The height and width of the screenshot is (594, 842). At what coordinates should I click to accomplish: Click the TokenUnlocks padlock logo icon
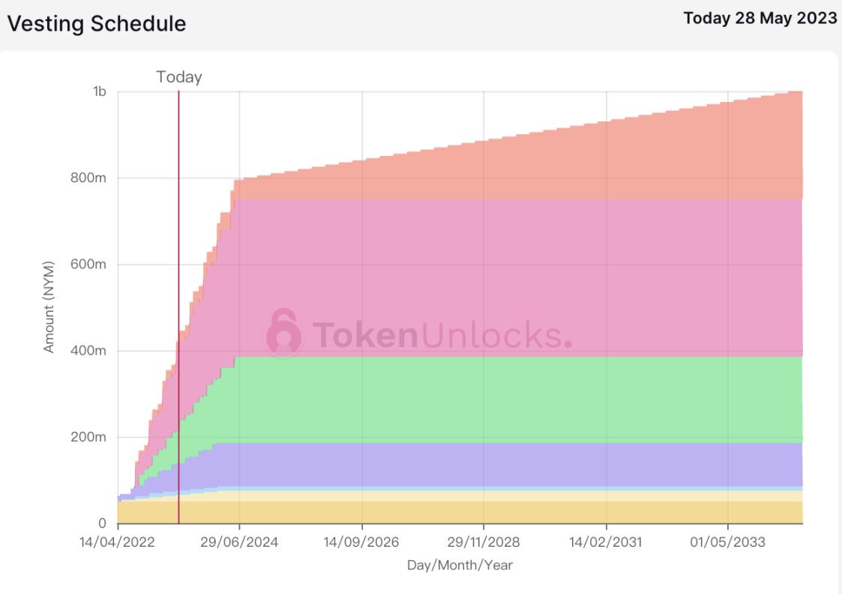283,333
